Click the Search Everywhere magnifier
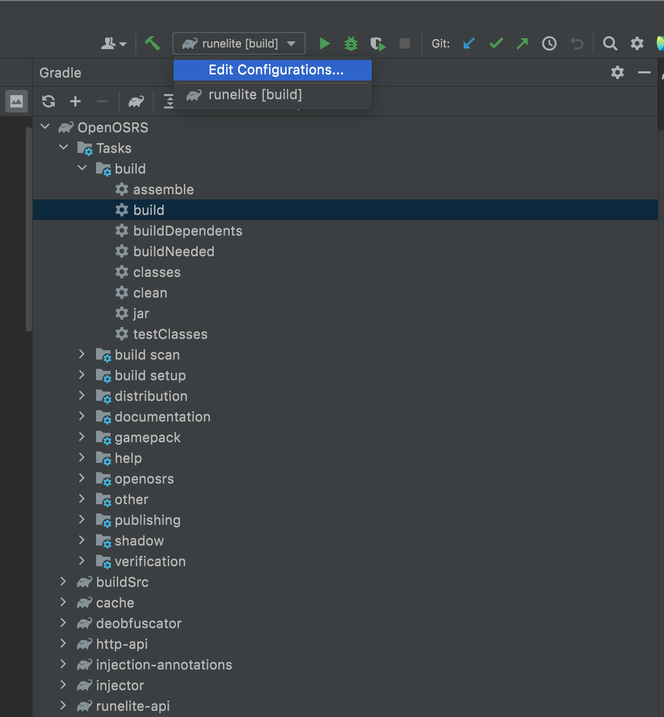This screenshot has width=664, height=717. [x=610, y=44]
